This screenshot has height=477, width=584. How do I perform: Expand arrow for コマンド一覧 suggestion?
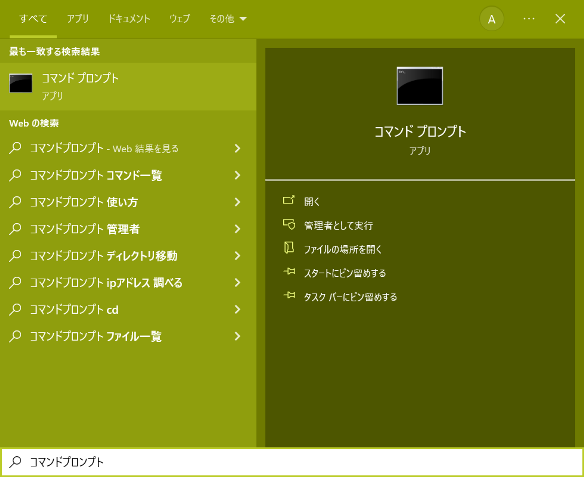click(x=237, y=175)
